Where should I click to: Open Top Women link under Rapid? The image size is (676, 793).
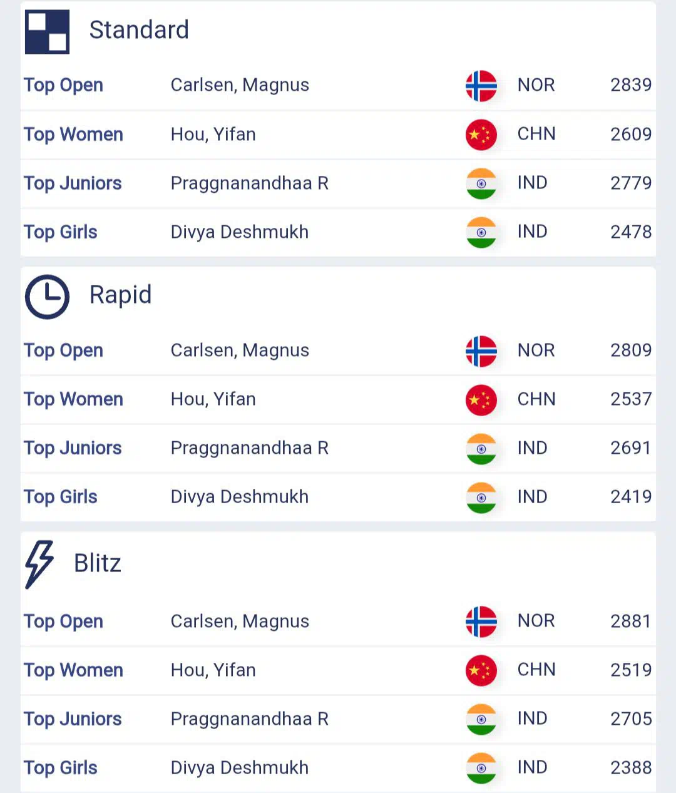[73, 399]
